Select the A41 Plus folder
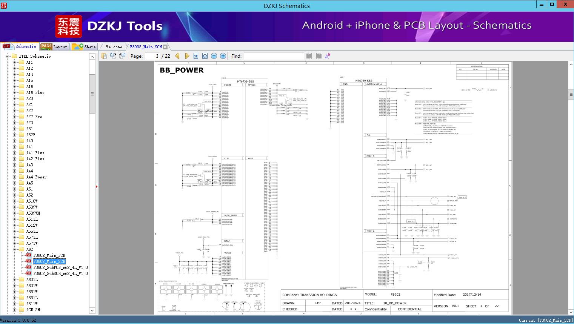The image size is (574, 324). [35, 153]
